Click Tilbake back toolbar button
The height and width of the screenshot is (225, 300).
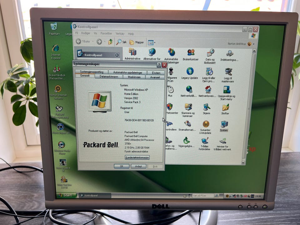tap(83, 41)
